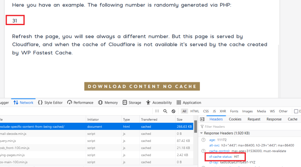Open the Response details tab
This screenshot has width=301, height=167.
point(274,119)
